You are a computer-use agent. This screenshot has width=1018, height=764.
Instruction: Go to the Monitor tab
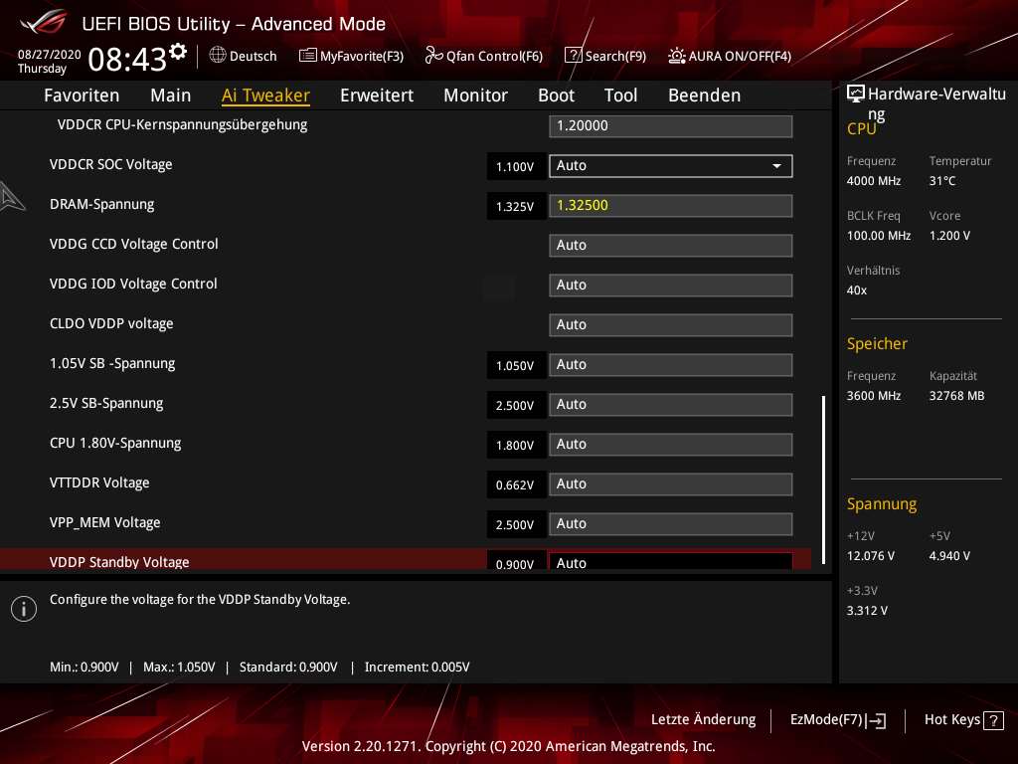pyautogui.click(x=476, y=95)
